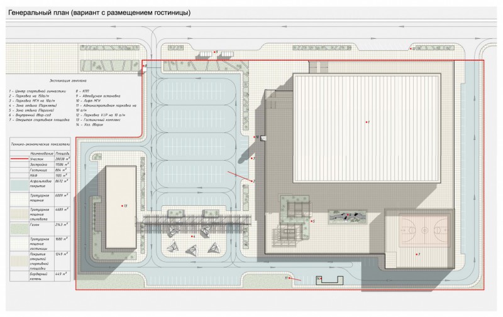Select marker 5 beside the pergola area
Screen dimensions: 503x317
point(312,221)
